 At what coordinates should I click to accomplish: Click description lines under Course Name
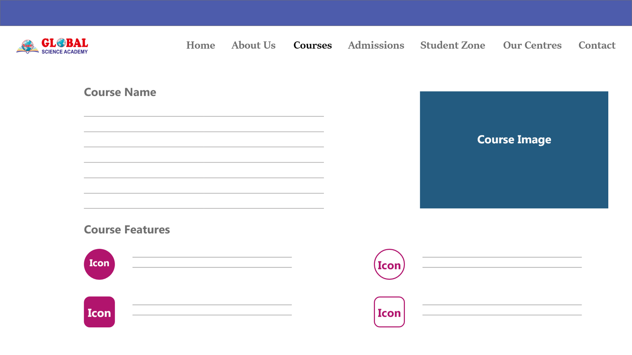click(x=204, y=162)
